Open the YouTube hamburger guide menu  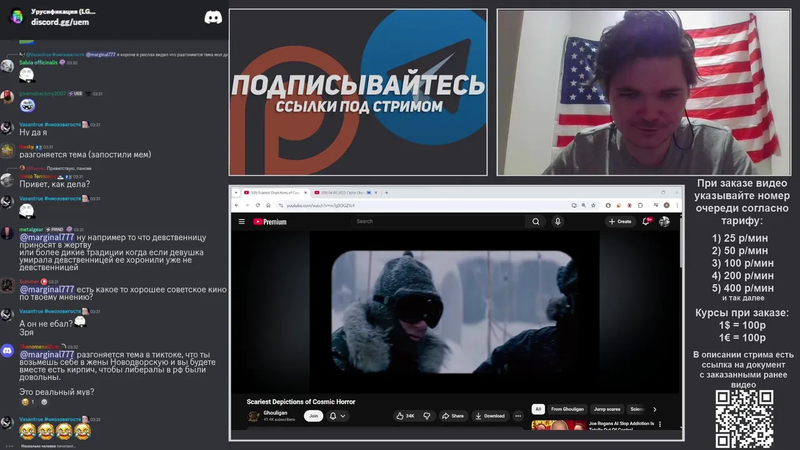pyautogui.click(x=242, y=221)
